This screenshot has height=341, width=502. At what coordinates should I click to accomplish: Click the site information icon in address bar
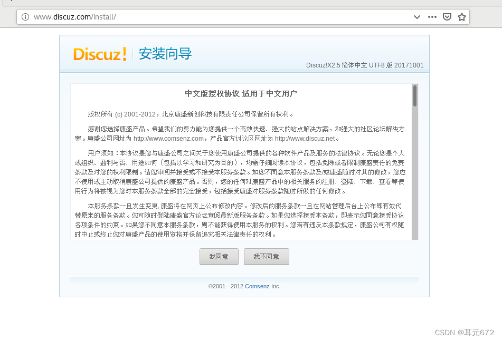click(x=25, y=17)
